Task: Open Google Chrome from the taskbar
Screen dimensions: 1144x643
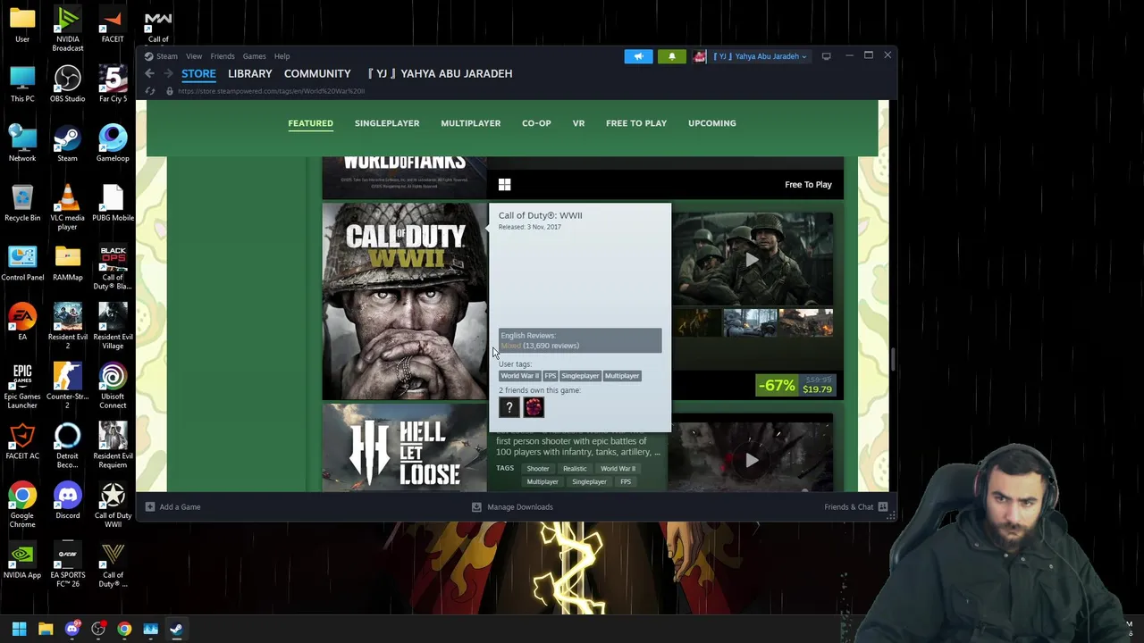Action: coord(124,629)
